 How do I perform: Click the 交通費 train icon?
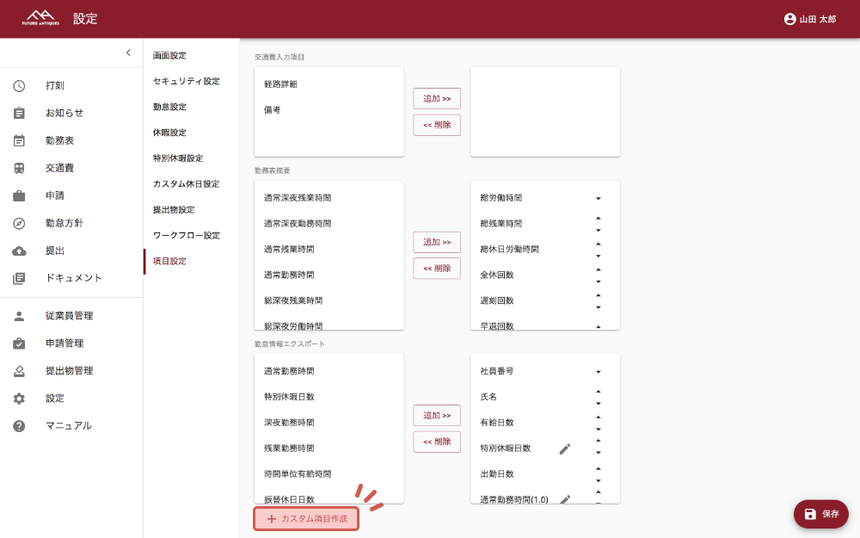click(19, 168)
